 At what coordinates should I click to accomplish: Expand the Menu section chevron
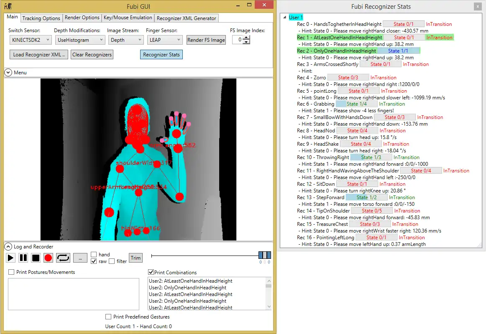pyautogui.click(x=8, y=73)
